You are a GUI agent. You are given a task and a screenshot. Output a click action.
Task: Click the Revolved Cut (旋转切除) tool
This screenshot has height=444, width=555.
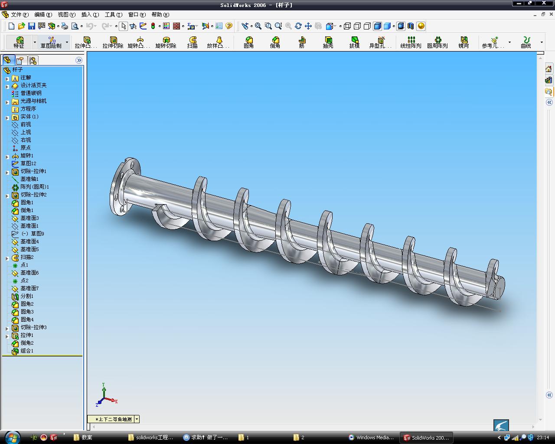166,42
